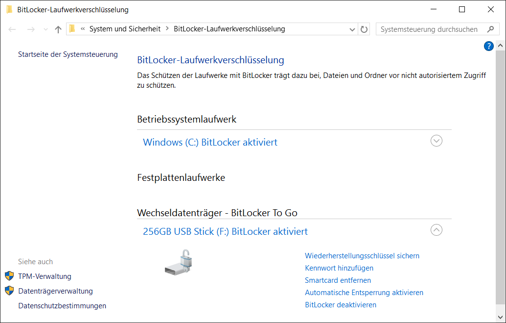Image resolution: width=506 pixels, height=323 pixels.
Task: Collapse the 256GB USB Stick section chevron
Action: 437,230
